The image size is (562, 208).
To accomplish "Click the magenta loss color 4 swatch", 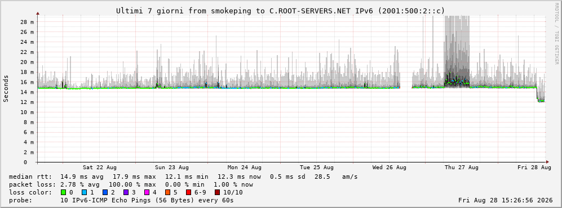I will coord(147,192).
